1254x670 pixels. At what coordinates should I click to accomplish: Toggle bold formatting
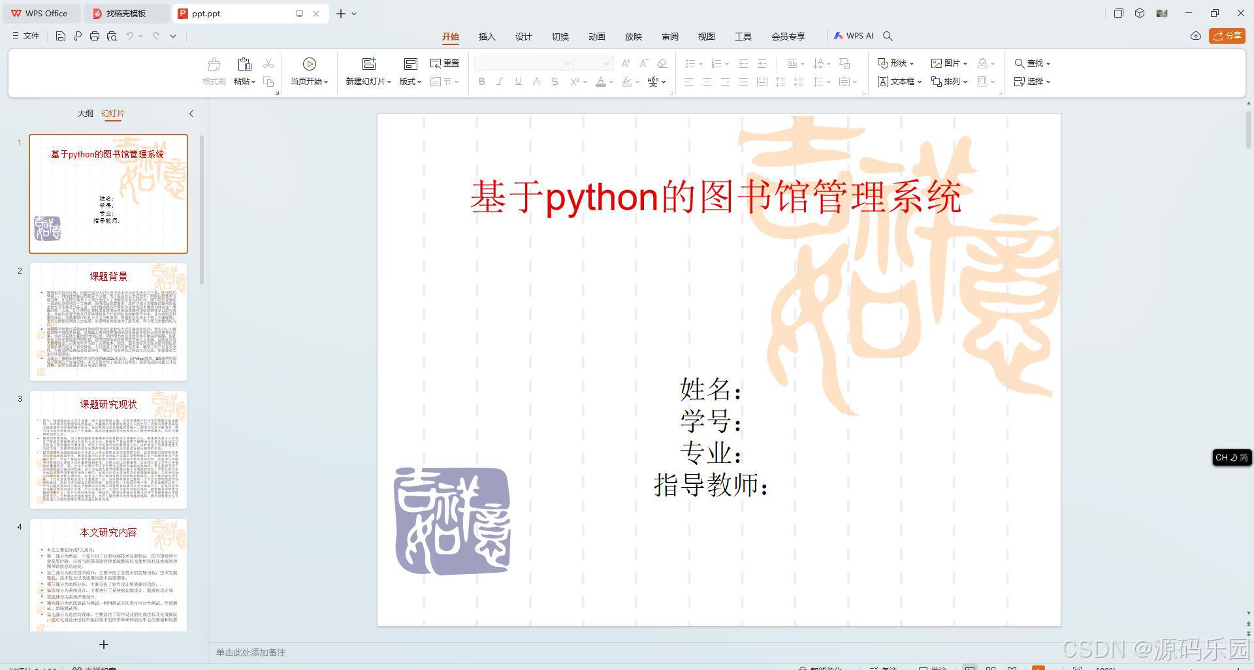pyautogui.click(x=481, y=82)
